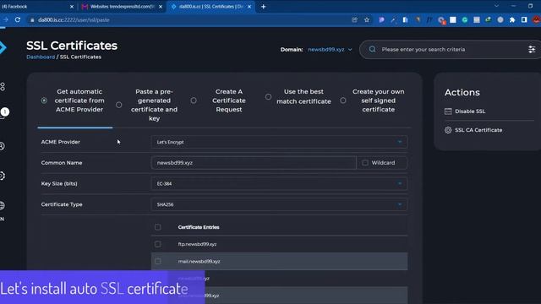Open the Certificate Type dropdown
The image size is (541, 304).
(x=279, y=204)
